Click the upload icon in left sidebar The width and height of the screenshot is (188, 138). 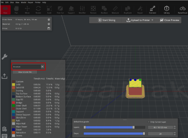[x=4, y=76]
